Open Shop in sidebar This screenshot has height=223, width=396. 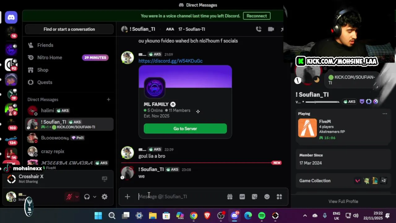[x=69, y=70]
